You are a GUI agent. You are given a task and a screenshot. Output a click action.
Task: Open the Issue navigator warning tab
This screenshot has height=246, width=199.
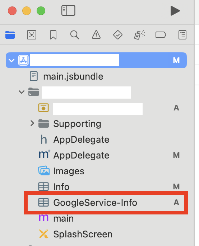(x=96, y=34)
